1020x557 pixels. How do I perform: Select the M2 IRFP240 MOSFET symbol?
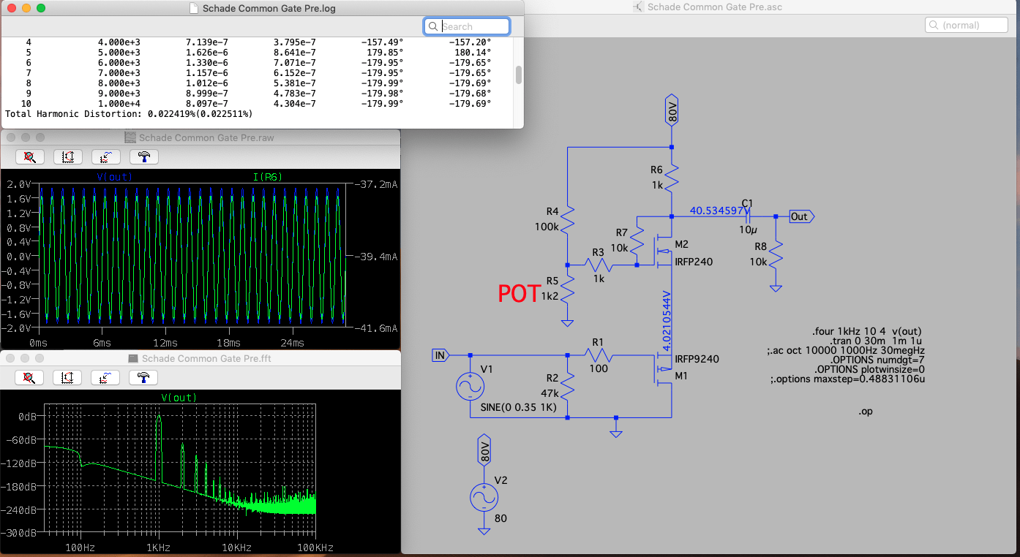[661, 251]
